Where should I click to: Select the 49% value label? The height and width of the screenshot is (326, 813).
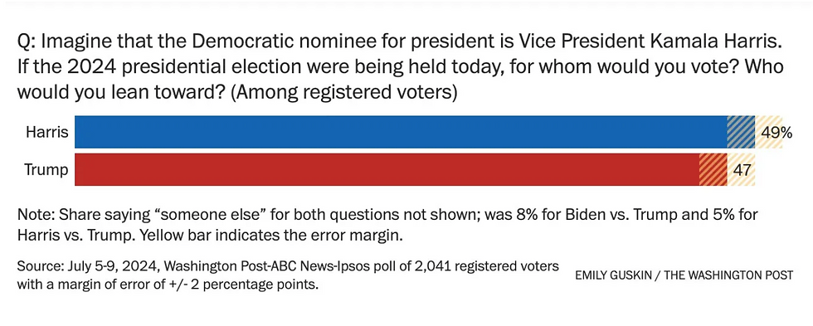click(x=776, y=133)
